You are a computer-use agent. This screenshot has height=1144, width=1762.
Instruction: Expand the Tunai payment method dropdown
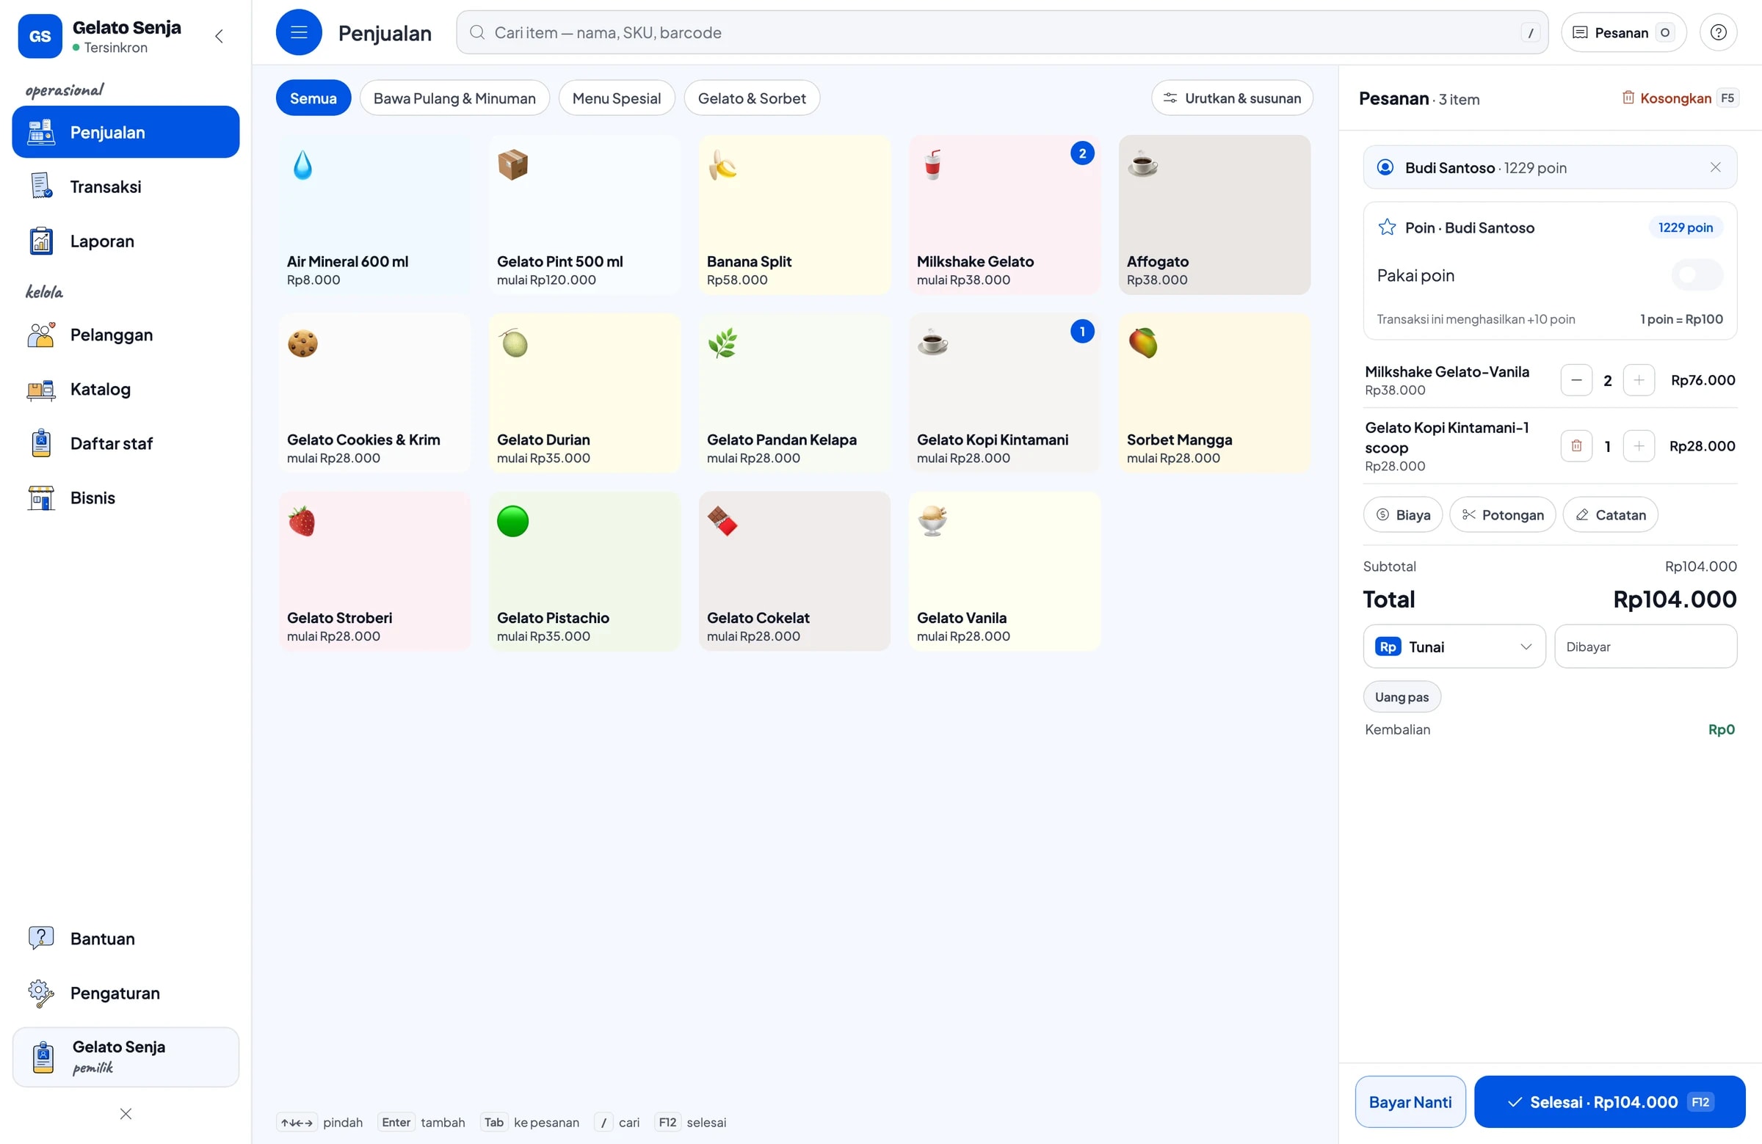tap(1454, 646)
